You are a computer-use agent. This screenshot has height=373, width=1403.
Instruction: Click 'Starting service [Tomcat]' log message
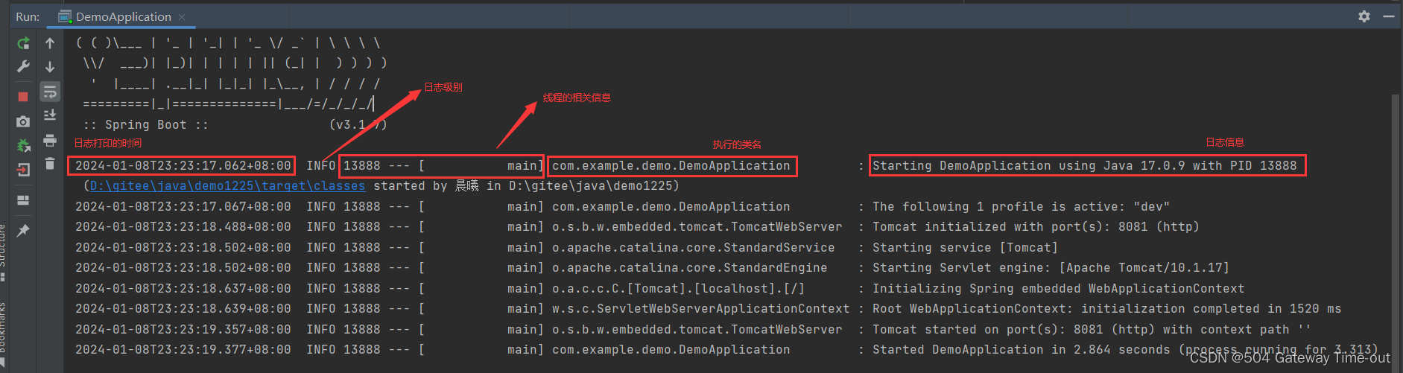[x=965, y=247]
